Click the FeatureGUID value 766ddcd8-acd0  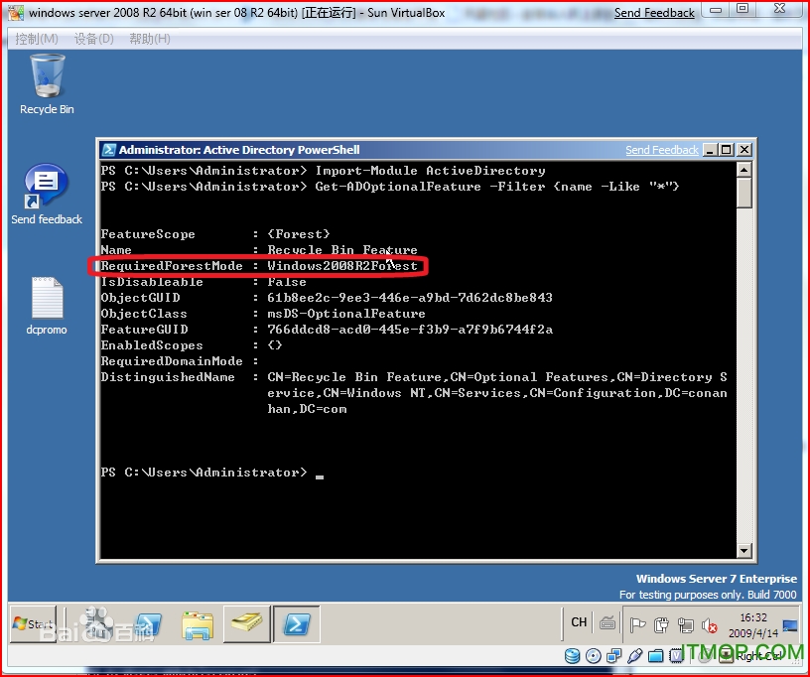pos(410,330)
